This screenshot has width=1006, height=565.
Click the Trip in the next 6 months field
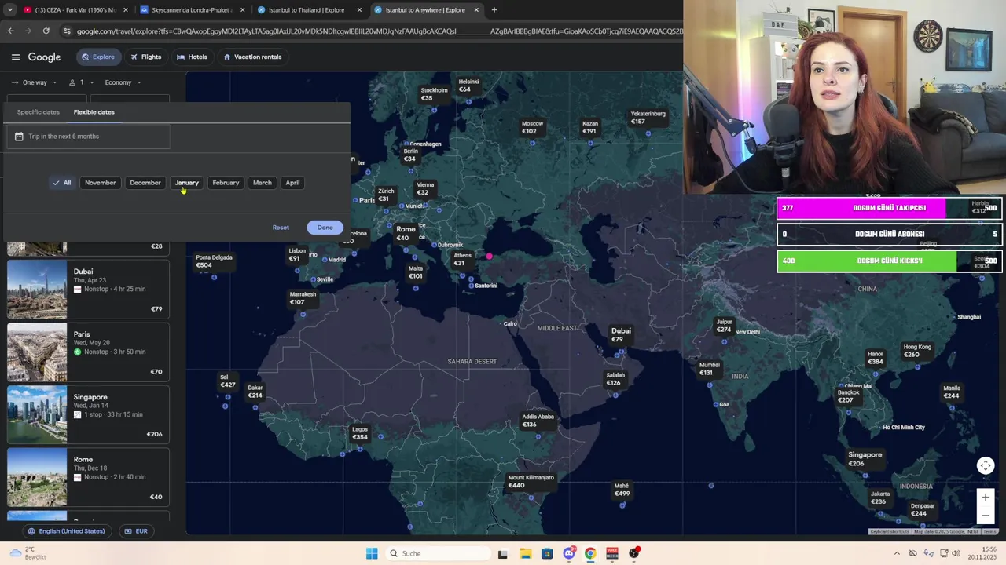(88, 137)
